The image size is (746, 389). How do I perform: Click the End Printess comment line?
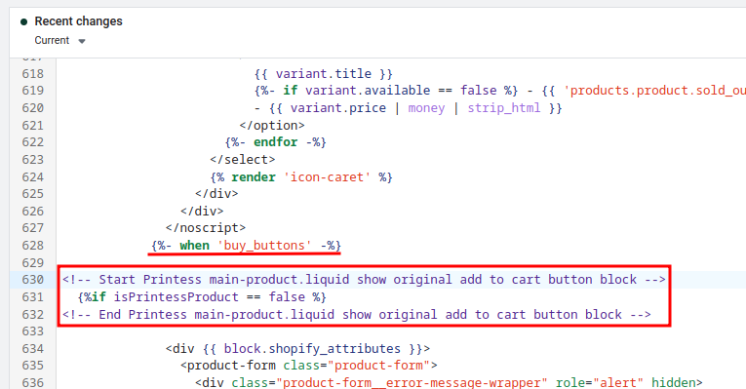(357, 314)
